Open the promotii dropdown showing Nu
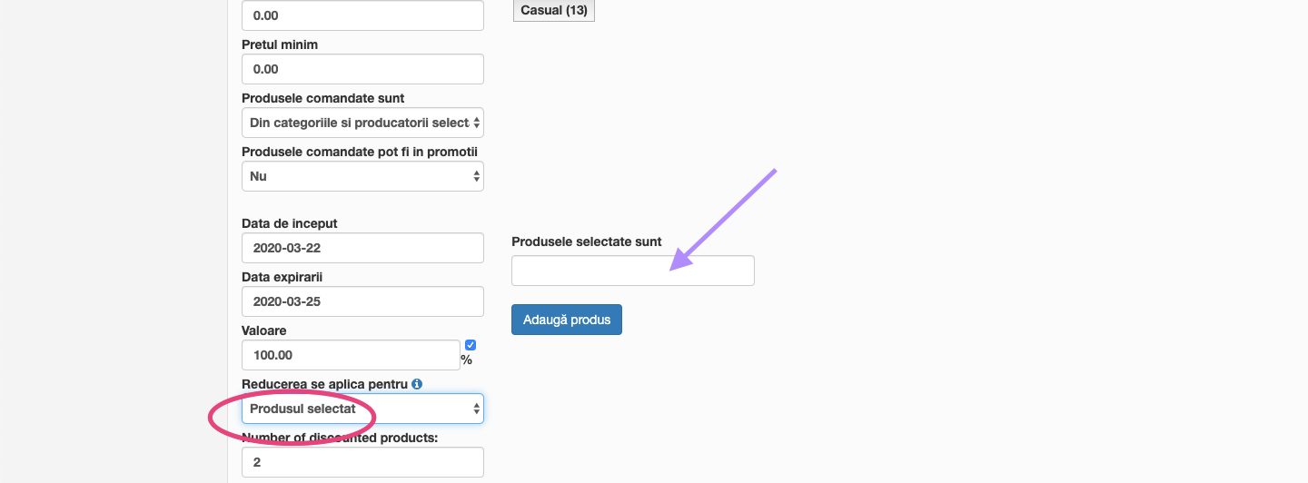Image resolution: width=1308 pixels, height=483 pixels. tap(362, 176)
